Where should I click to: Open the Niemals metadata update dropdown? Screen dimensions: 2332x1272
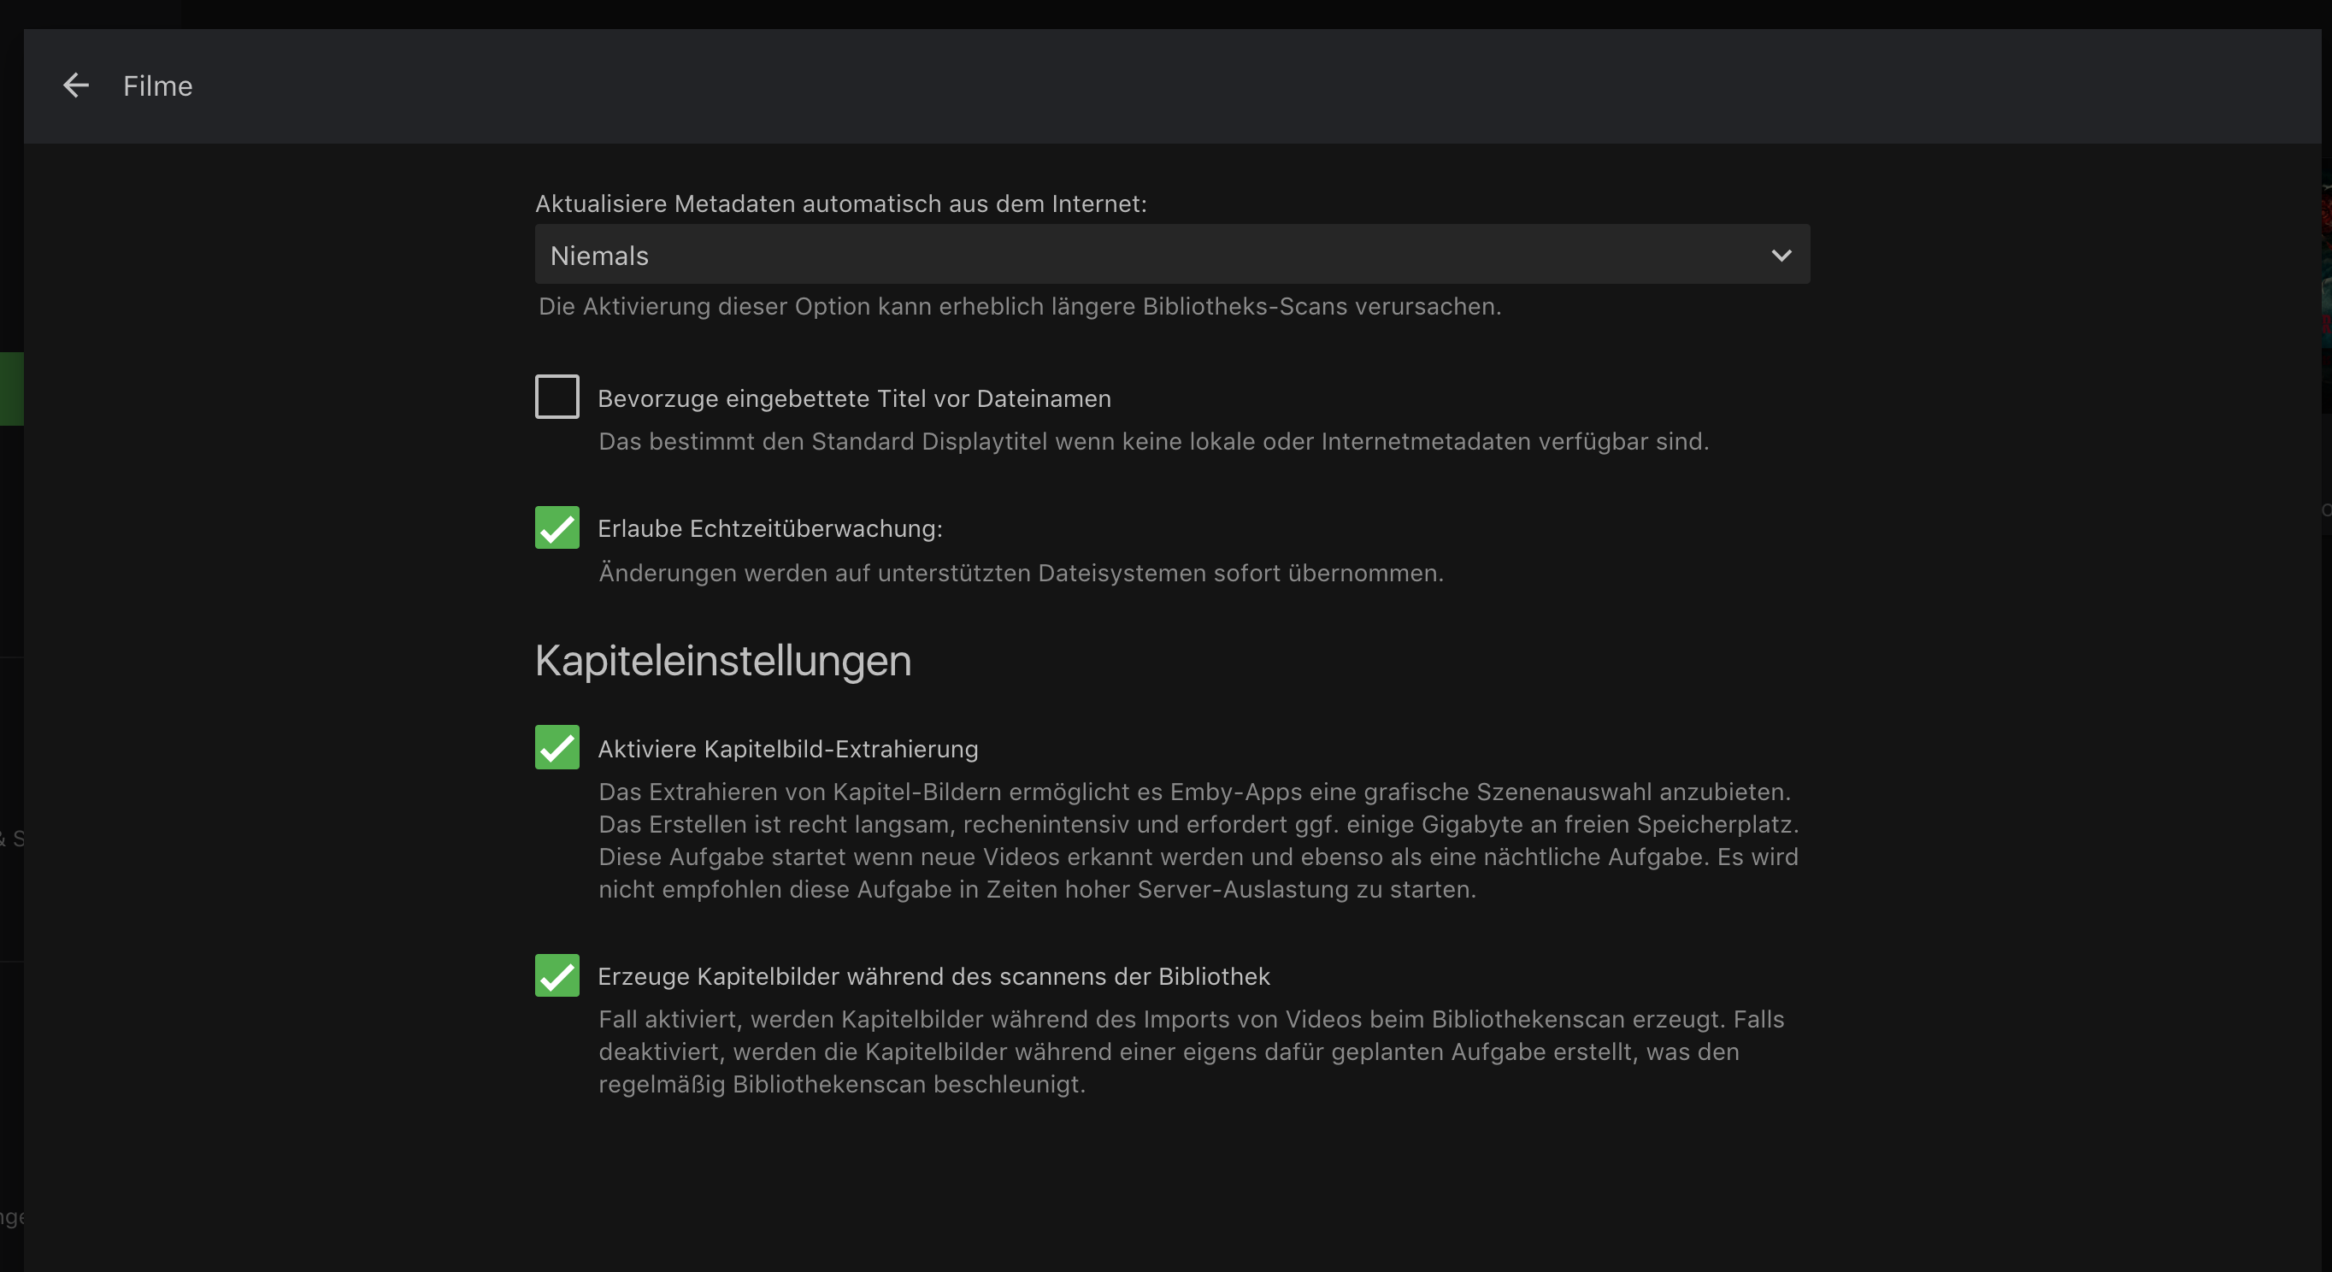point(1172,255)
